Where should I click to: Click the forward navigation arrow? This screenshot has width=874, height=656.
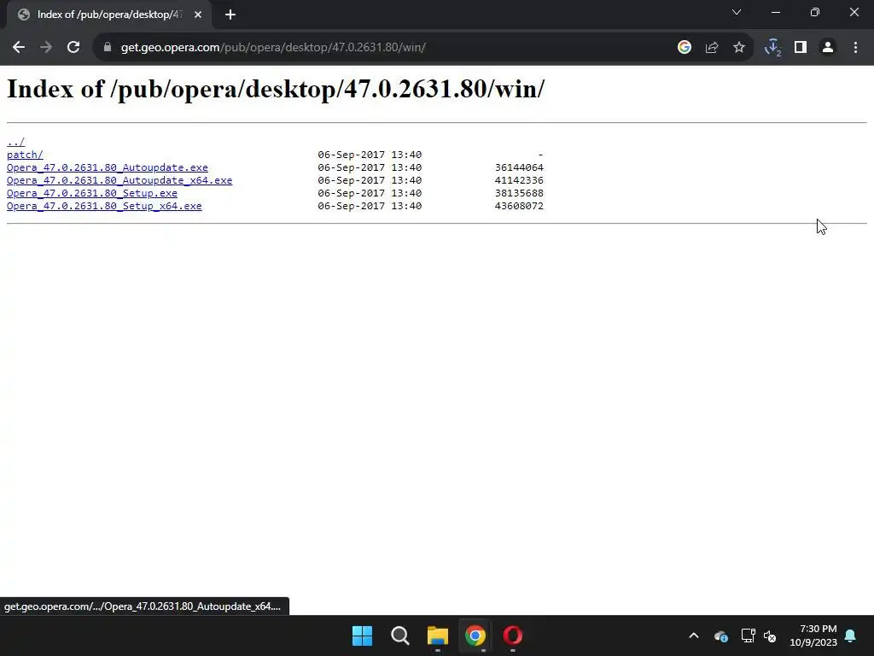pyautogui.click(x=46, y=48)
